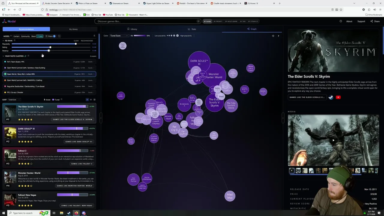This screenshot has width=384, height=216.
Task: Select the Blend model option
Action: point(34,36)
